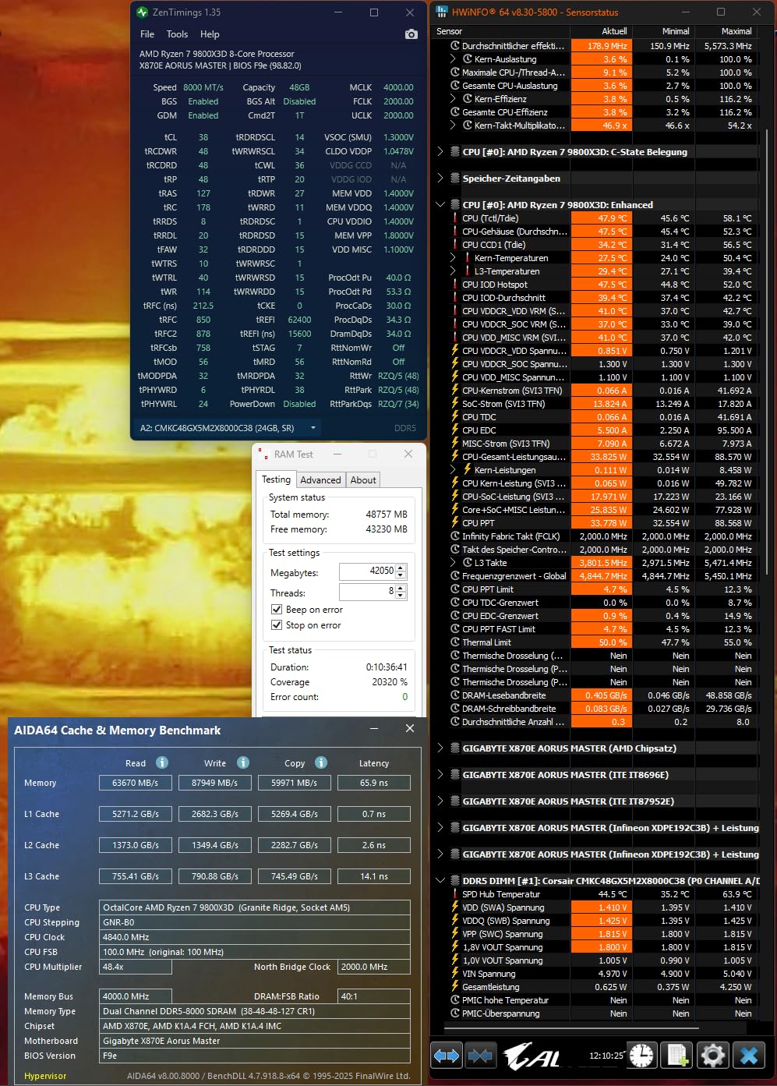Image resolution: width=777 pixels, height=1086 pixels.
Task: Click the Speed 8000 MT/s value in ZenTimings
Action: [x=203, y=87]
